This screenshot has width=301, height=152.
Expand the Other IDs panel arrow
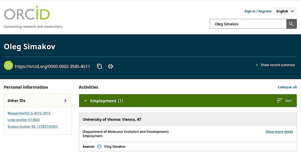(65, 101)
